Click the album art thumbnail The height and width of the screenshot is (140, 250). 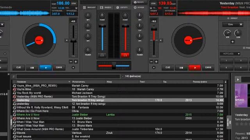242,96
